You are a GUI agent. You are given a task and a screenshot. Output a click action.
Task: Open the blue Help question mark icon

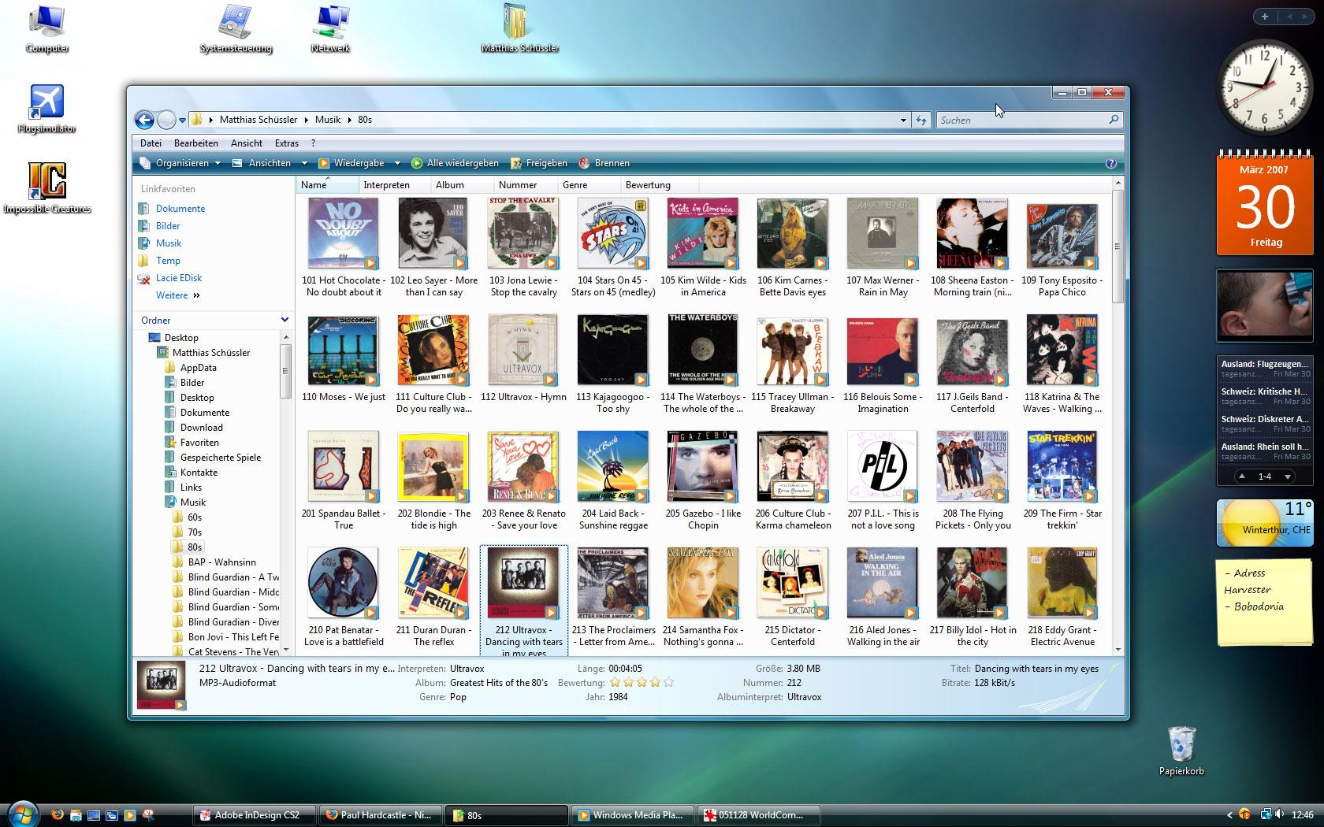[x=1110, y=163]
